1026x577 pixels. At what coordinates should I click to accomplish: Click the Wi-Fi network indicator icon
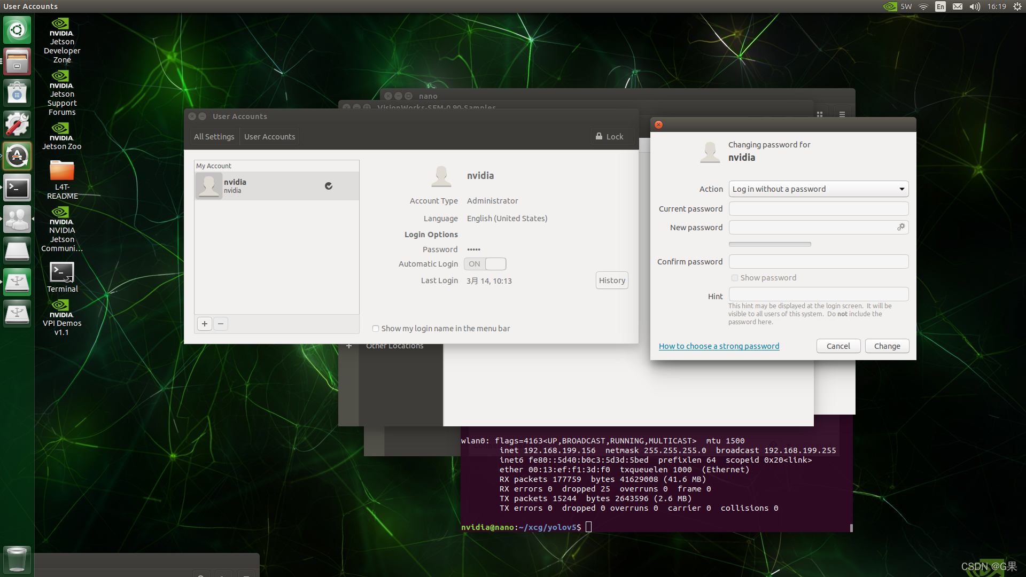click(923, 6)
